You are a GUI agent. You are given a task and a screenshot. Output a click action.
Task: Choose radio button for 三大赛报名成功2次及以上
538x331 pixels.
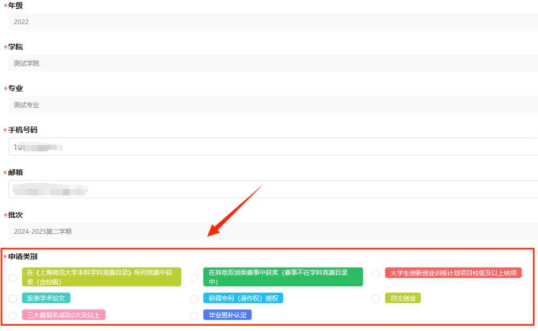[13, 315]
